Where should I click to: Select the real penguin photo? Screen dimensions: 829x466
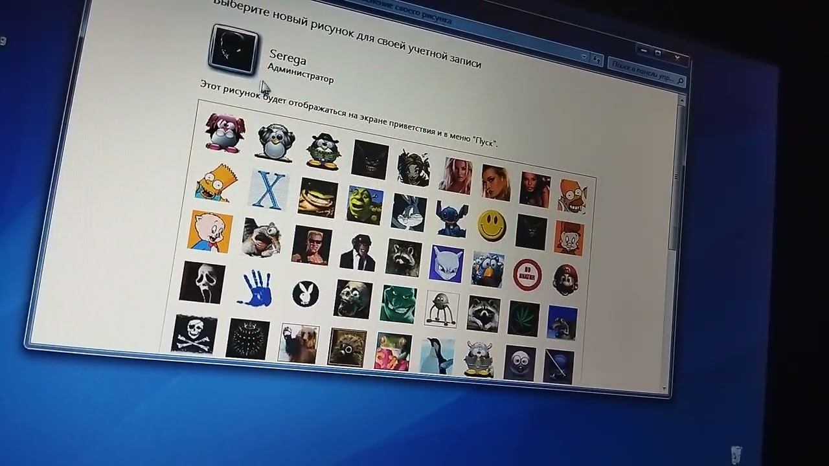click(x=437, y=356)
